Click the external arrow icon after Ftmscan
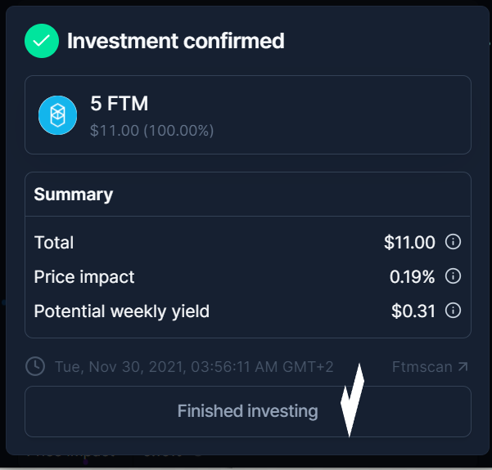This screenshot has width=492, height=470. coord(464,366)
